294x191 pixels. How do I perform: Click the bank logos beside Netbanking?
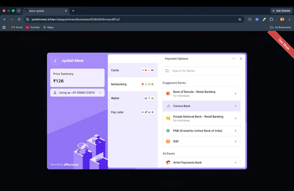click(148, 84)
